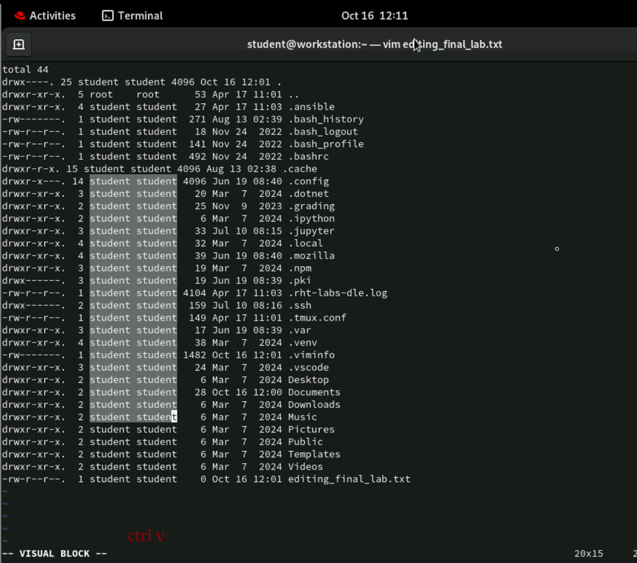The height and width of the screenshot is (563, 637).
Task: Click the vim editing_final_lab.txt window title
Action: click(x=374, y=45)
